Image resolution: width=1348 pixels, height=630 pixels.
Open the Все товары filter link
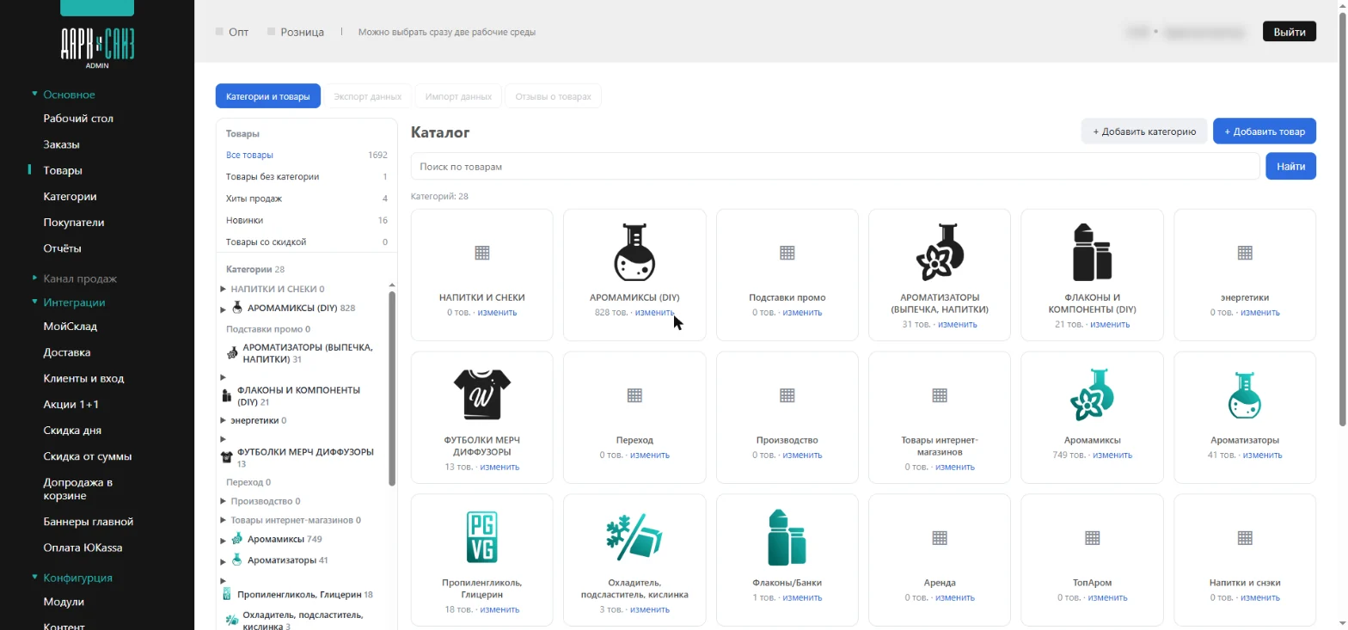(x=249, y=156)
